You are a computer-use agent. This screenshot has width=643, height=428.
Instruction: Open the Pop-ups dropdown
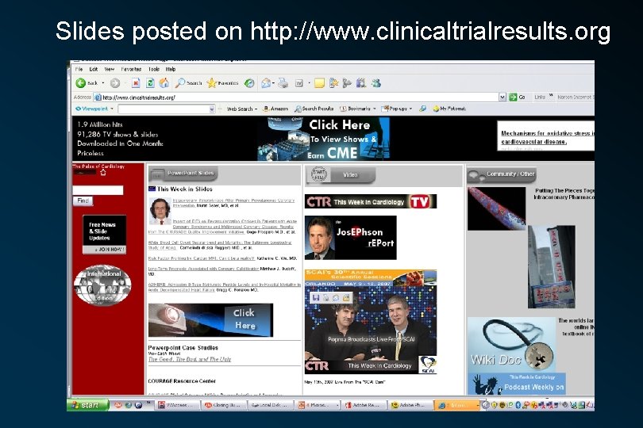(x=397, y=109)
